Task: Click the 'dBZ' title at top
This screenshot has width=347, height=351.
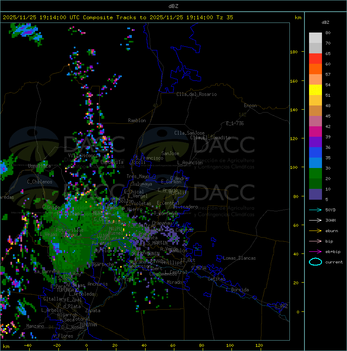Action: [173, 6]
